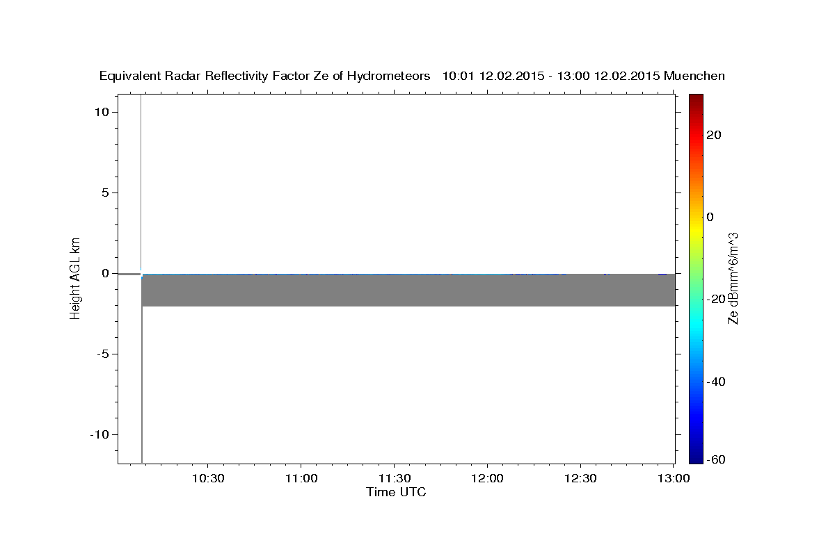835x556 pixels.
Task: Click the gray data band below zero height
Action: pos(408,291)
